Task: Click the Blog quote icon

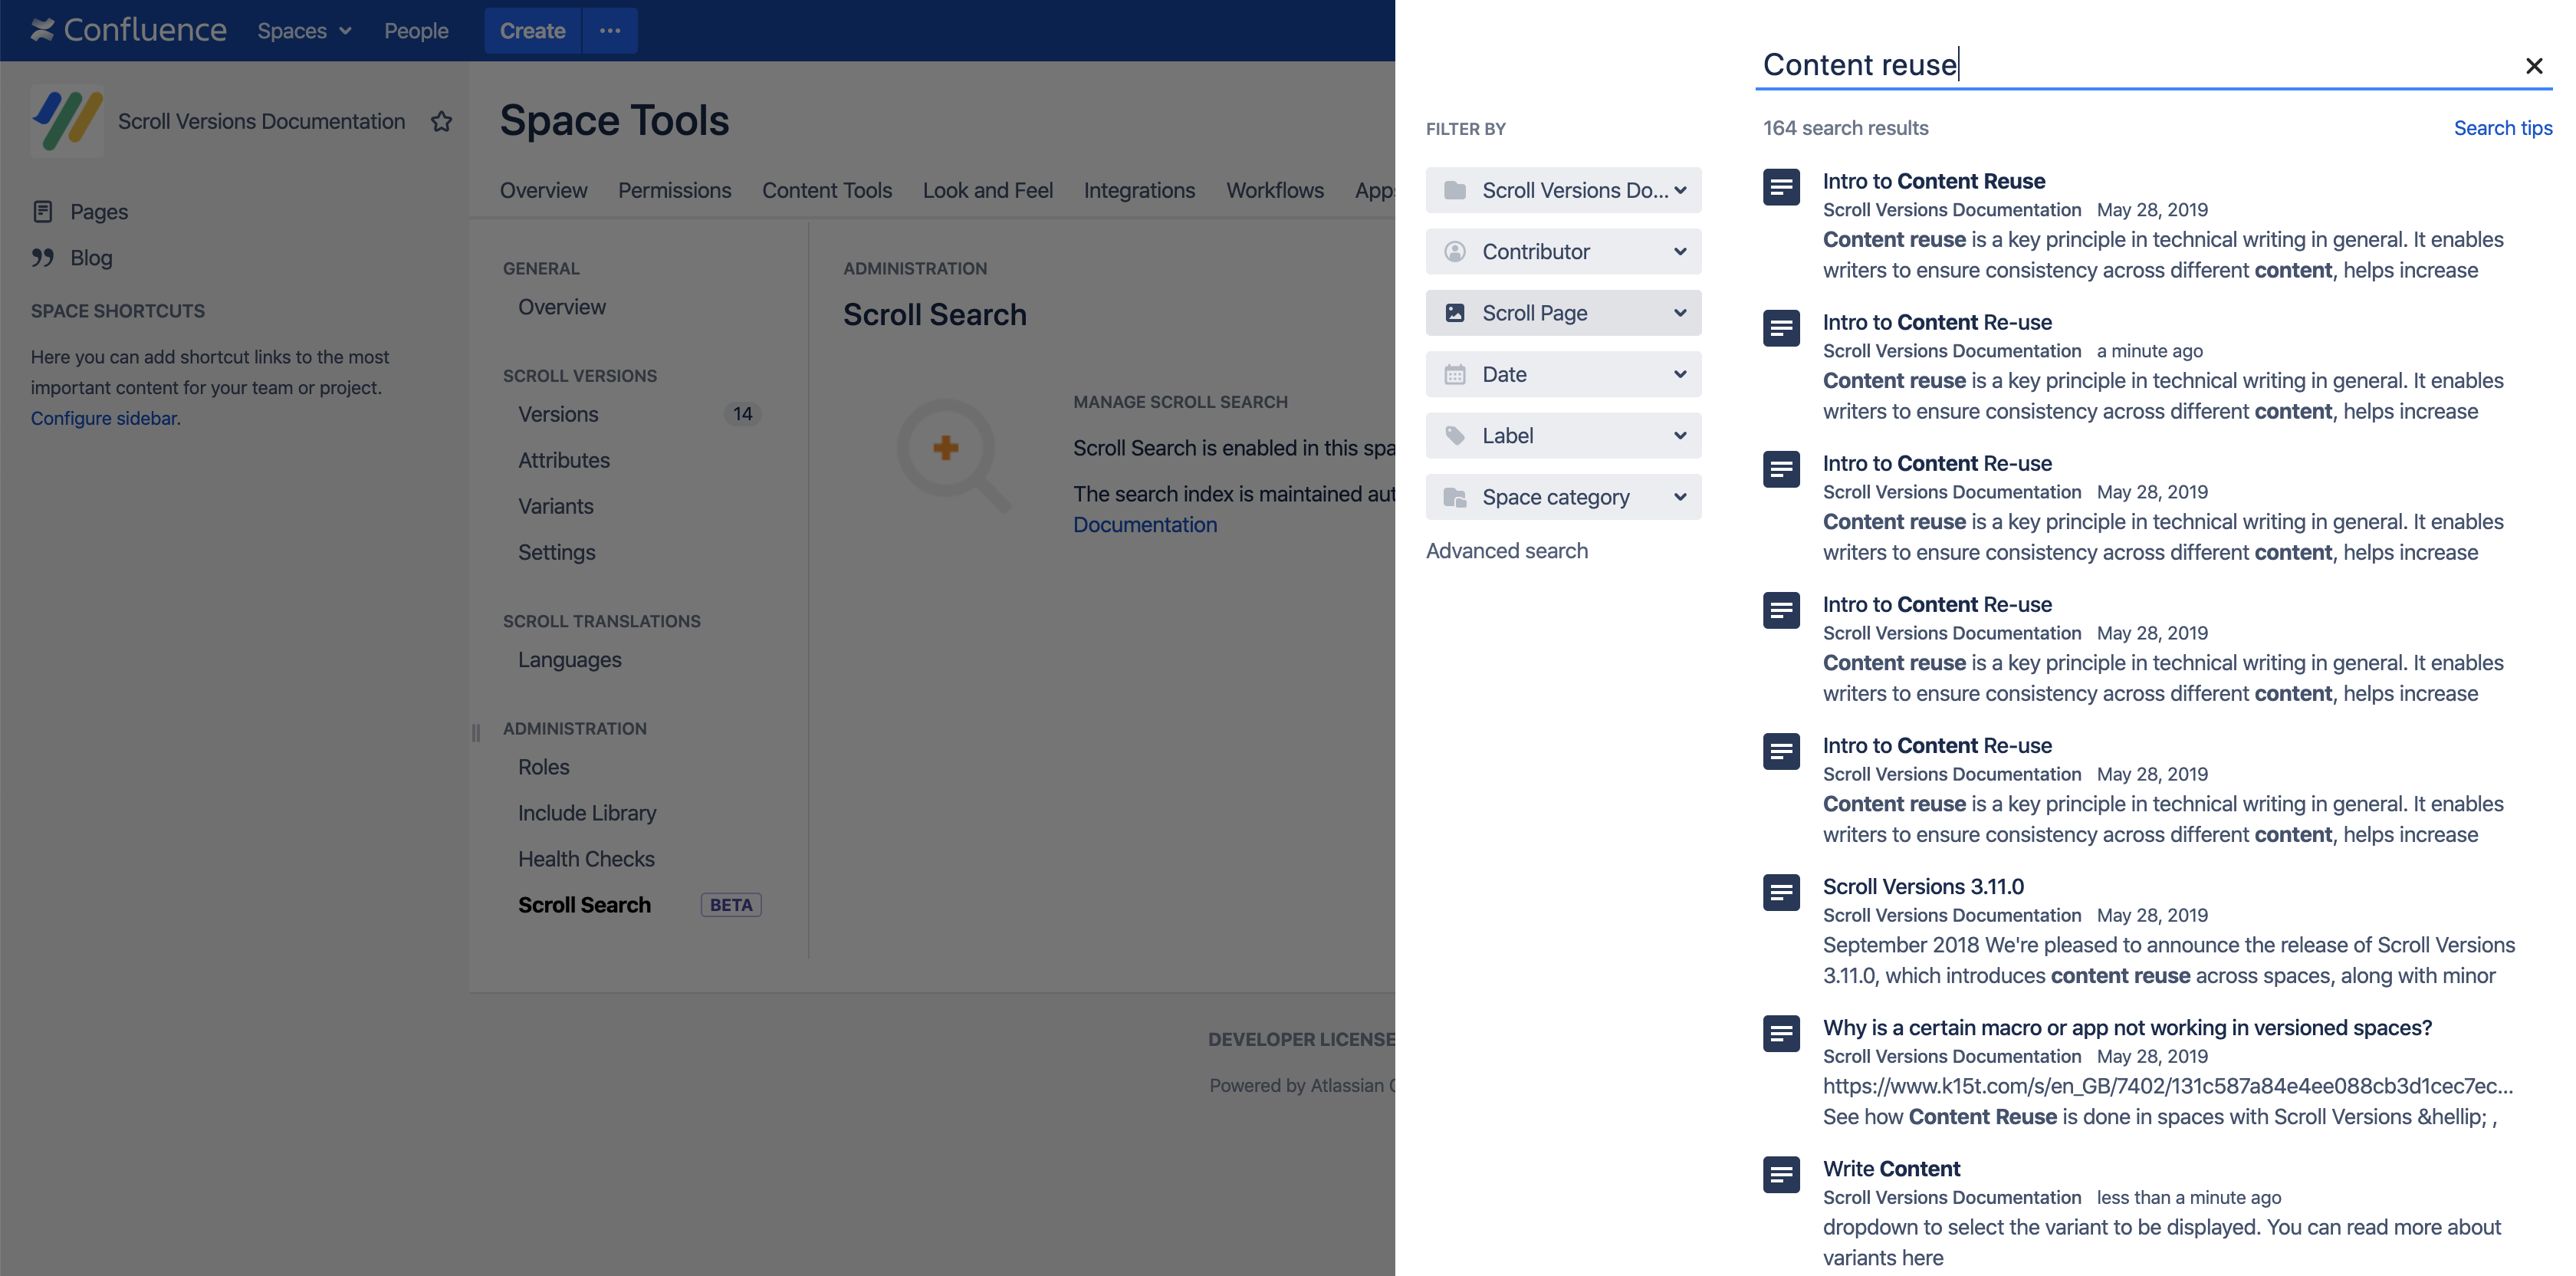Action: tap(43, 258)
